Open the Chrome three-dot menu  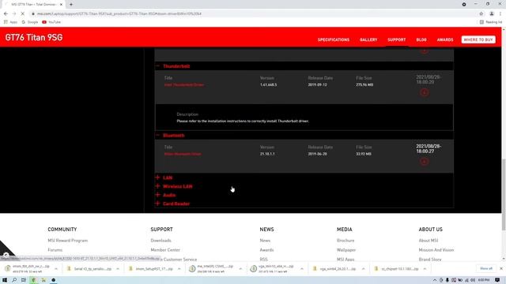tap(500, 13)
